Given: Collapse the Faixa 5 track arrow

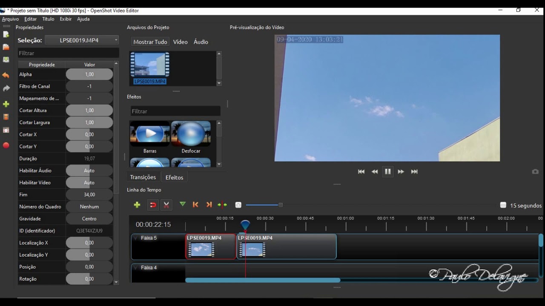Looking at the screenshot, I should [136, 238].
